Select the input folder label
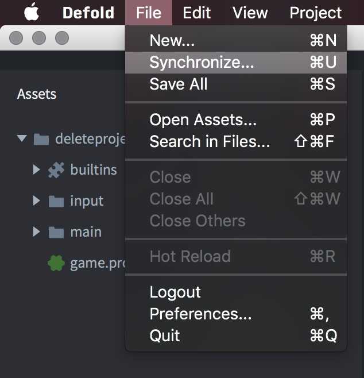Screen dimensions: 364x378 click(x=87, y=201)
